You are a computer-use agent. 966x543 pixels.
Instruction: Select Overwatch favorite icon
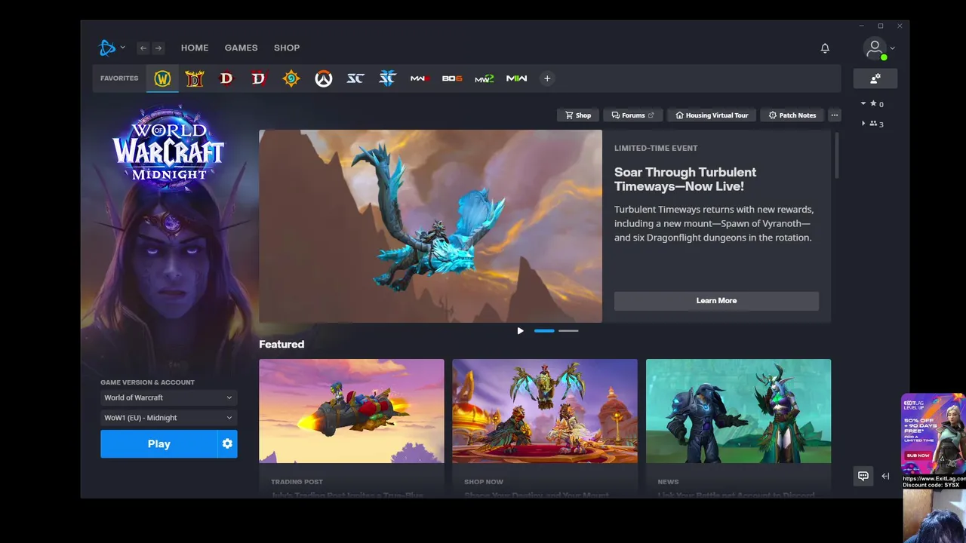pos(324,78)
